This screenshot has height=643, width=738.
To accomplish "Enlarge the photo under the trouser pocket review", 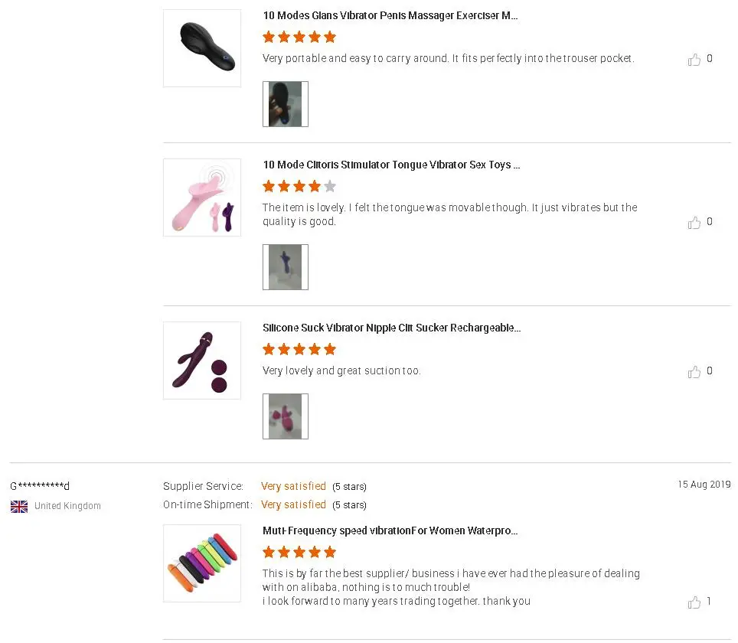I will point(285,104).
